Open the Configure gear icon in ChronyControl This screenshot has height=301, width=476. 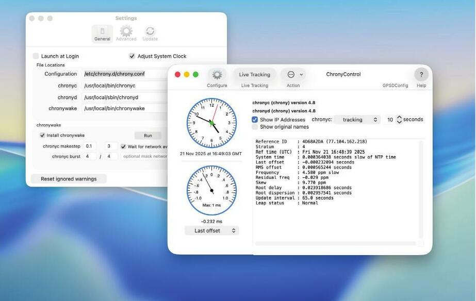pos(217,75)
